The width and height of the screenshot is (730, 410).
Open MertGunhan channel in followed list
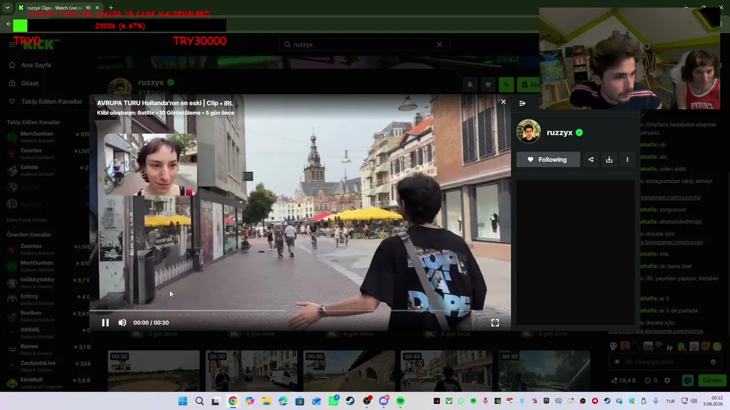[48, 137]
